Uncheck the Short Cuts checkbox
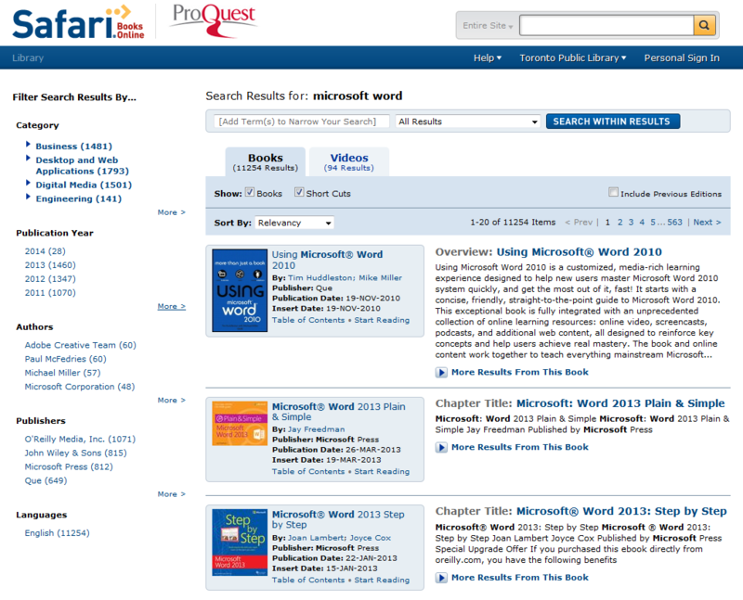The height and width of the screenshot is (600, 743). 299,193
